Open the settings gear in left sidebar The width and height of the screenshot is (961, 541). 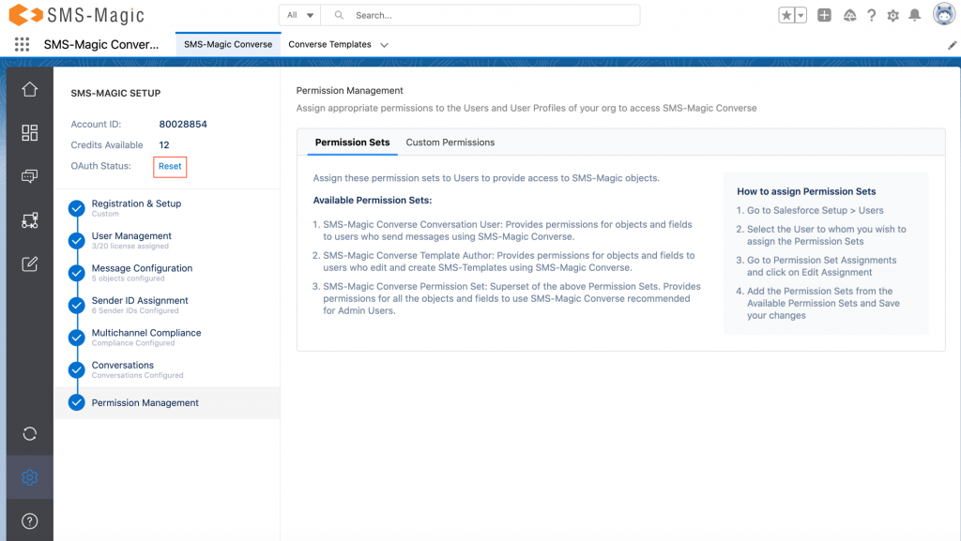29,477
